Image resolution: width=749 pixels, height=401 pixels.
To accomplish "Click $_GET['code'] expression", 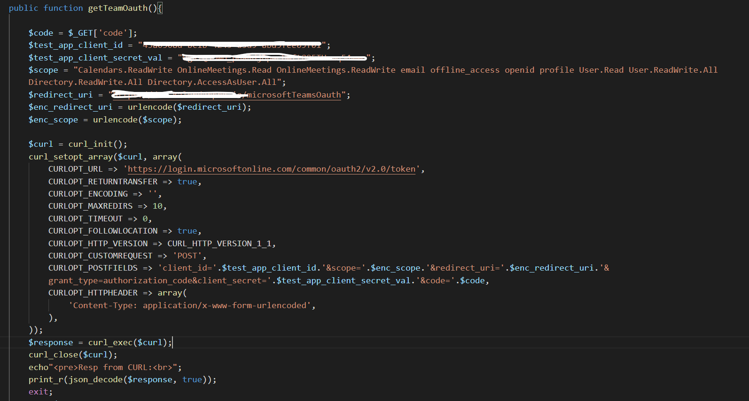I will 100,33.
